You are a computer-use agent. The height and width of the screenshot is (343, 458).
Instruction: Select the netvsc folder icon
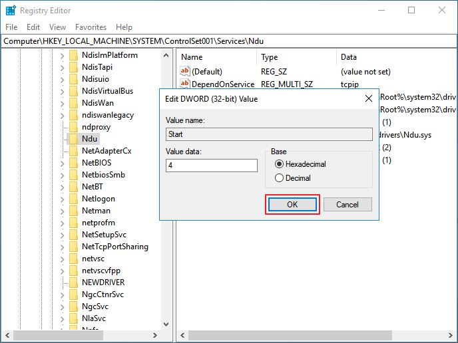(x=74, y=259)
